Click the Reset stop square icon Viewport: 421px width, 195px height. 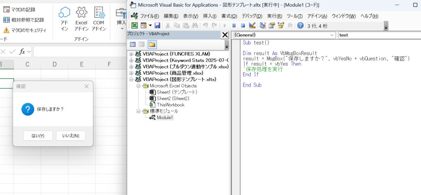coord(243,25)
